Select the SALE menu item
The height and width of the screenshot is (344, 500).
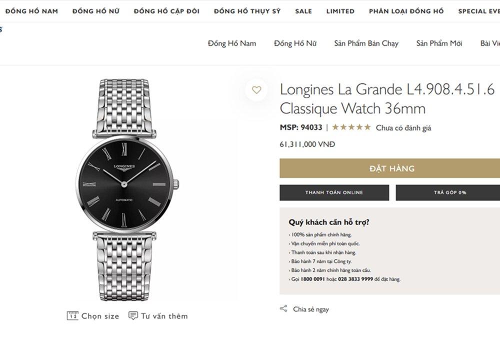[303, 11]
